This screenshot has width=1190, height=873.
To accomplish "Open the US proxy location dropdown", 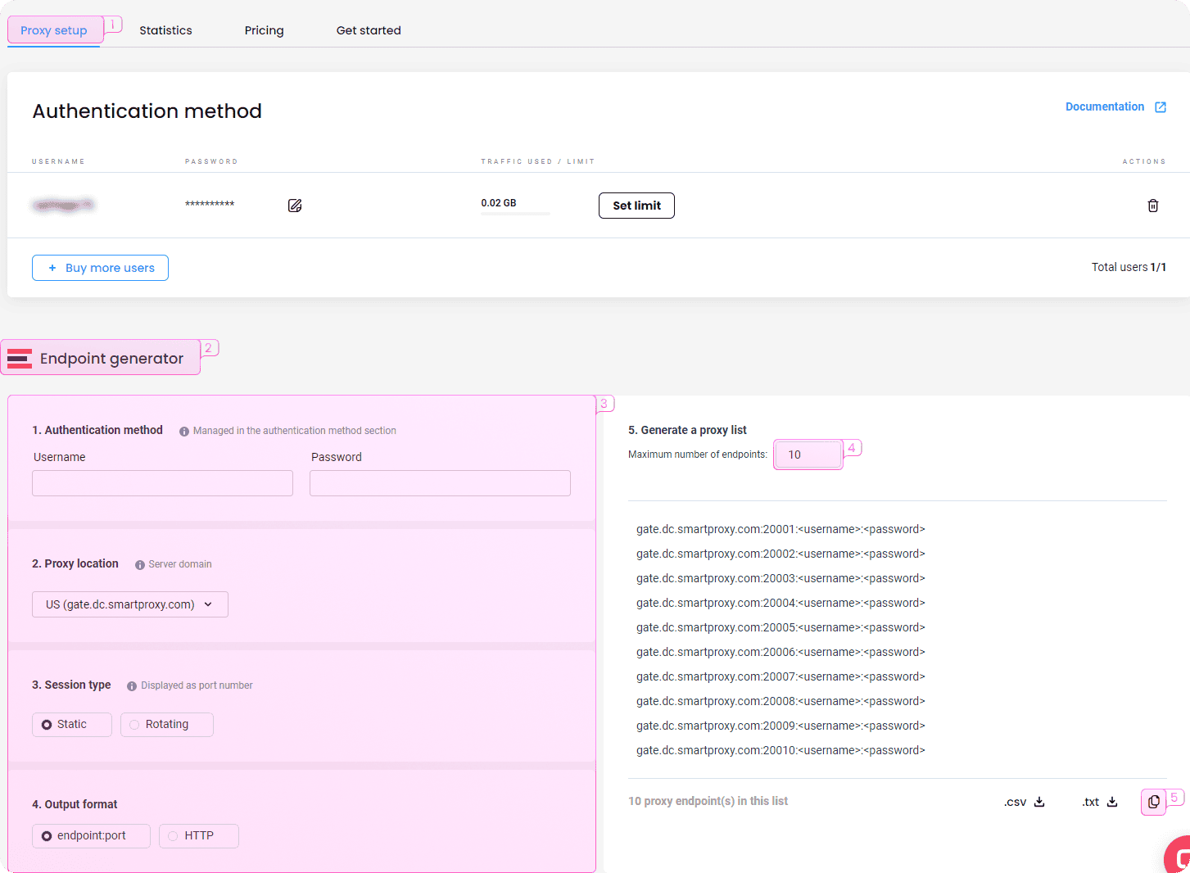I will [130, 604].
